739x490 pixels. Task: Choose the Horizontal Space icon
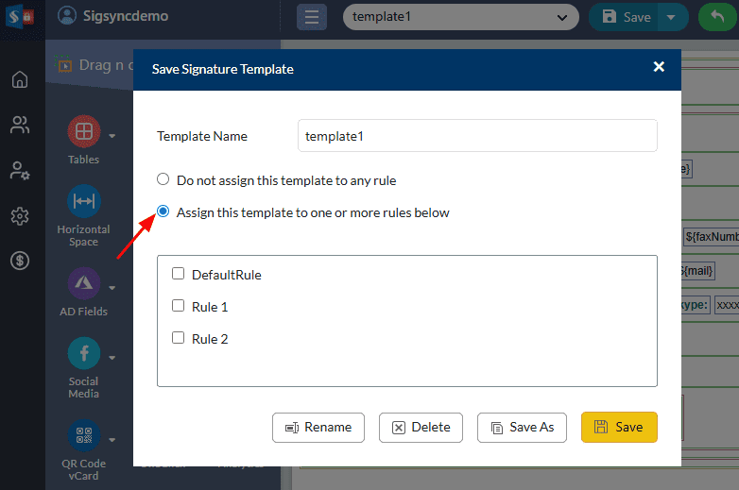tap(83, 200)
